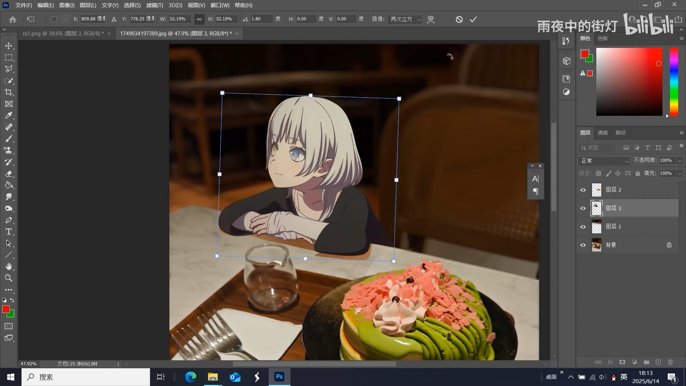Add layer style fx button
686x386 pixels.
click(610, 362)
